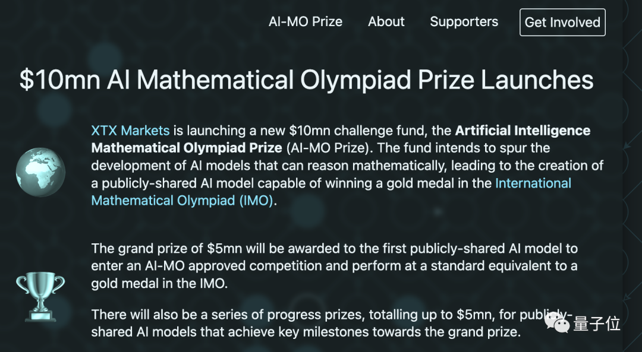The height and width of the screenshot is (352, 642).
Task: Open the AI-MO Prize navigation item
Action: 306,22
